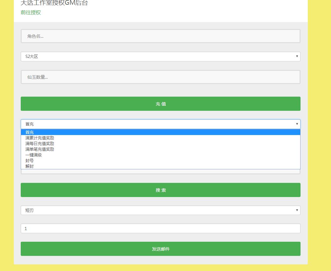The image size is (331, 271).
Task: Click the arrow on the 短刃 select
Action: (x=297, y=210)
